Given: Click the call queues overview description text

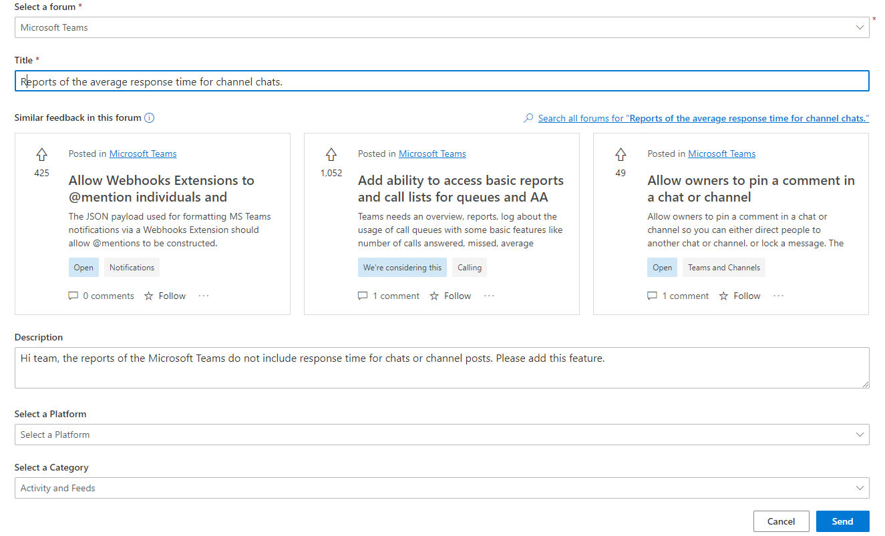Looking at the screenshot, I should (460, 230).
